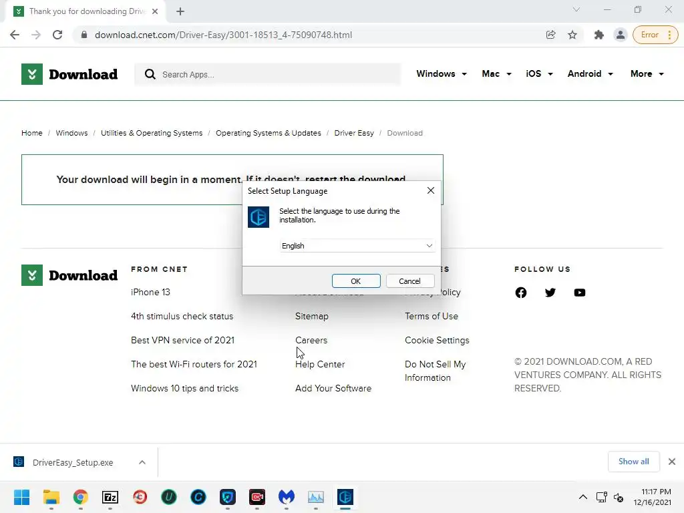Expand the Android menu in site header

(x=590, y=73)
